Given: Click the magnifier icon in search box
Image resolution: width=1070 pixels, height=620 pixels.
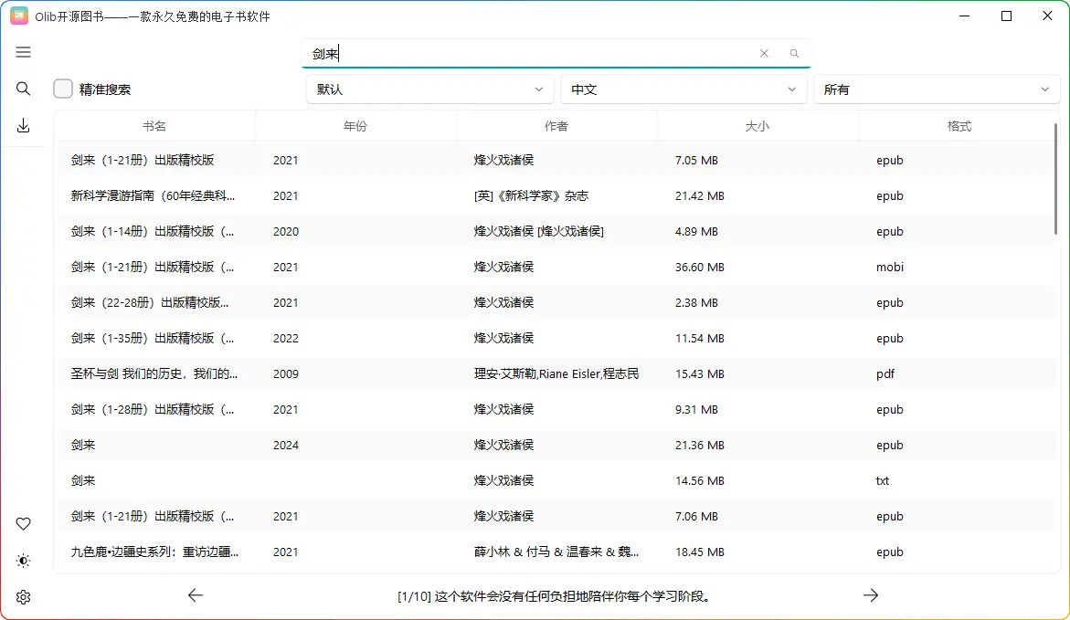Looking at the screenshot, I should point(794,54).
